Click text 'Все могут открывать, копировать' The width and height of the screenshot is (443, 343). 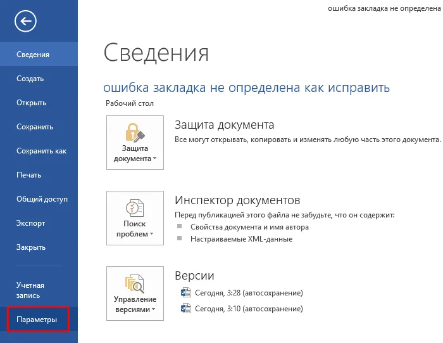click(233, 139)
